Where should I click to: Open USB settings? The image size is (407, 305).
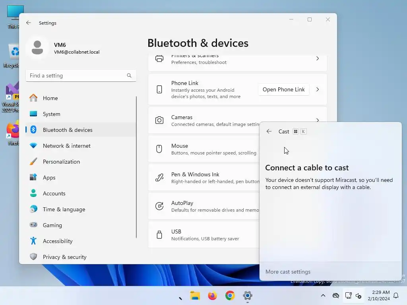click(x=204, y=234)
